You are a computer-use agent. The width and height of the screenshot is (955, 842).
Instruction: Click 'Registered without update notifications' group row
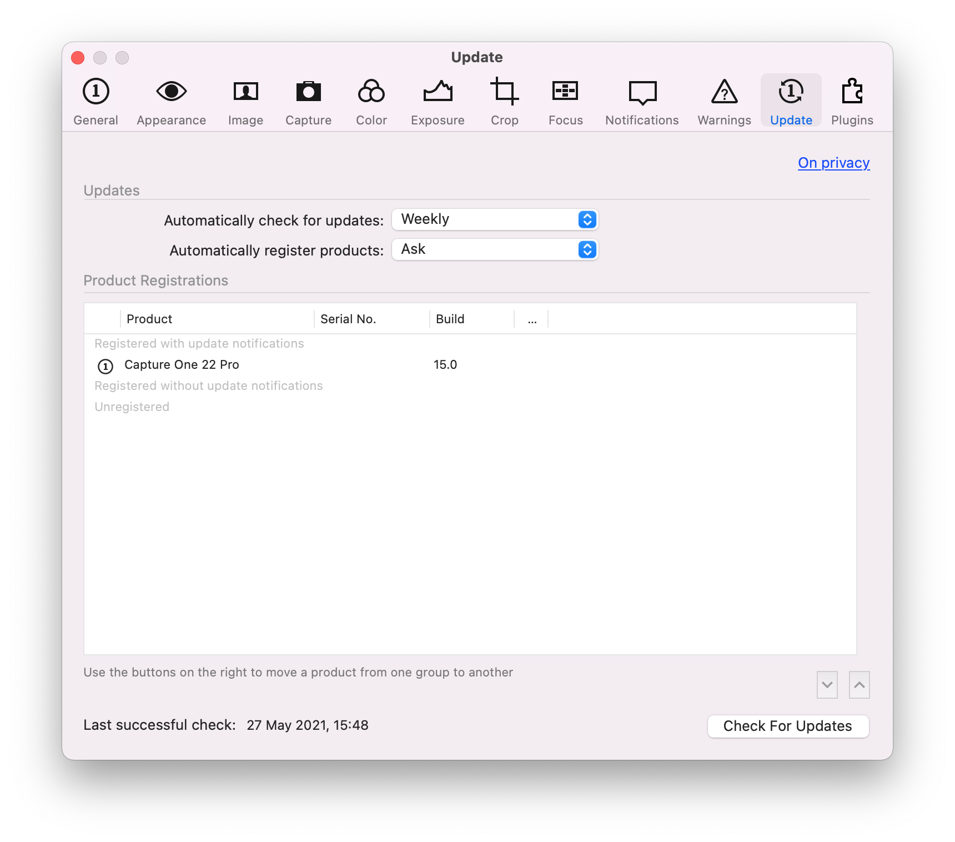(x=470, y=386)
